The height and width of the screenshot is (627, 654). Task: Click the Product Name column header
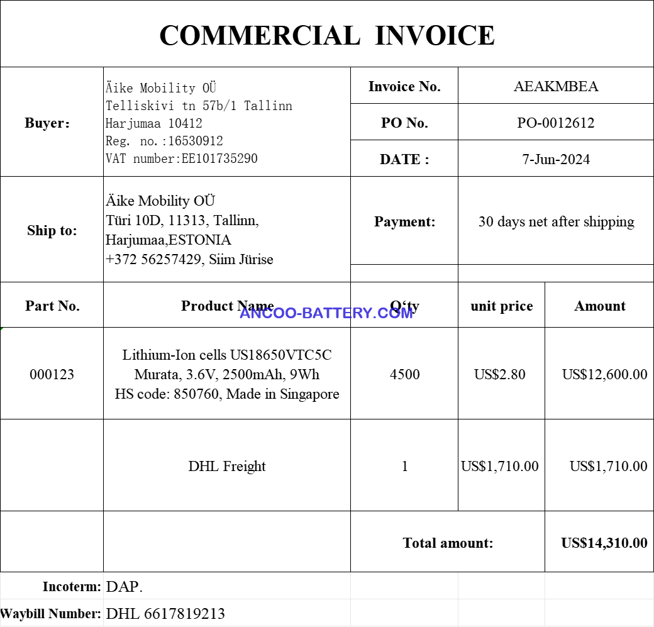[x=227, y=305]
